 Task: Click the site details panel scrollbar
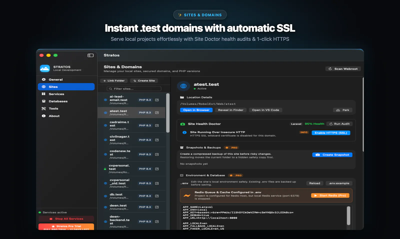pos(363,115)
